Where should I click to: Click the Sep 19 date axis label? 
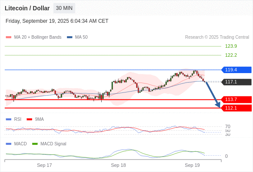pos(192,165)
